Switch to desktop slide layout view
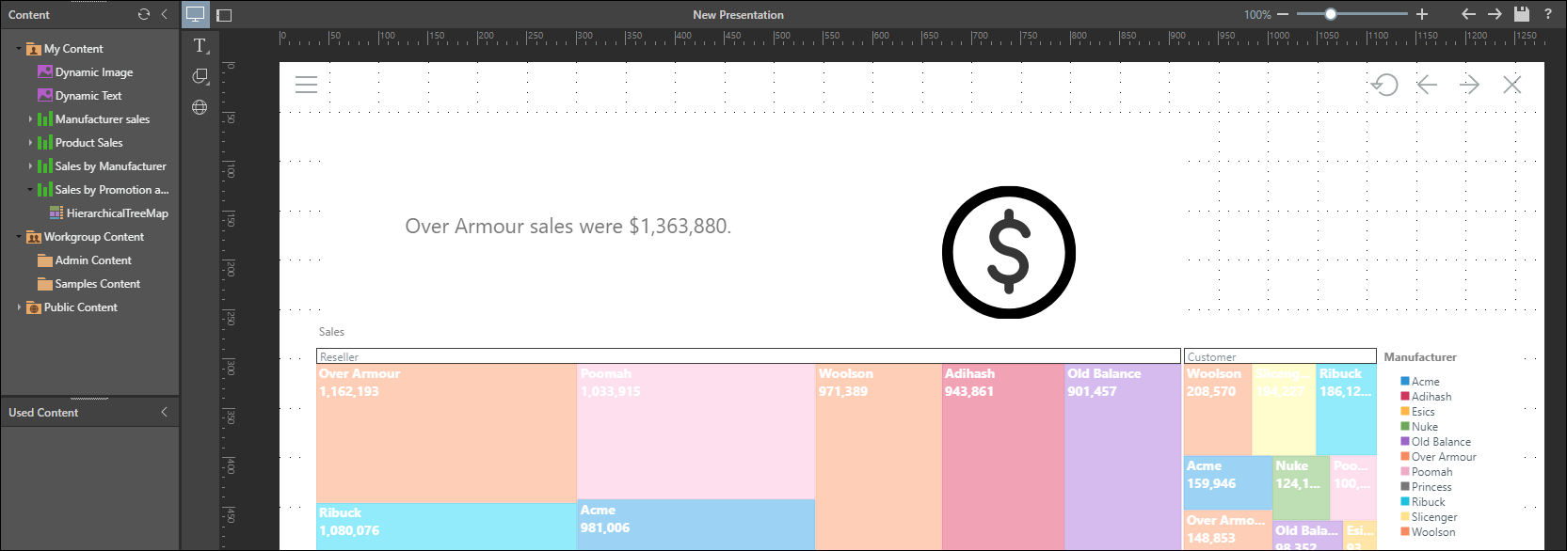 pos(195,14)
